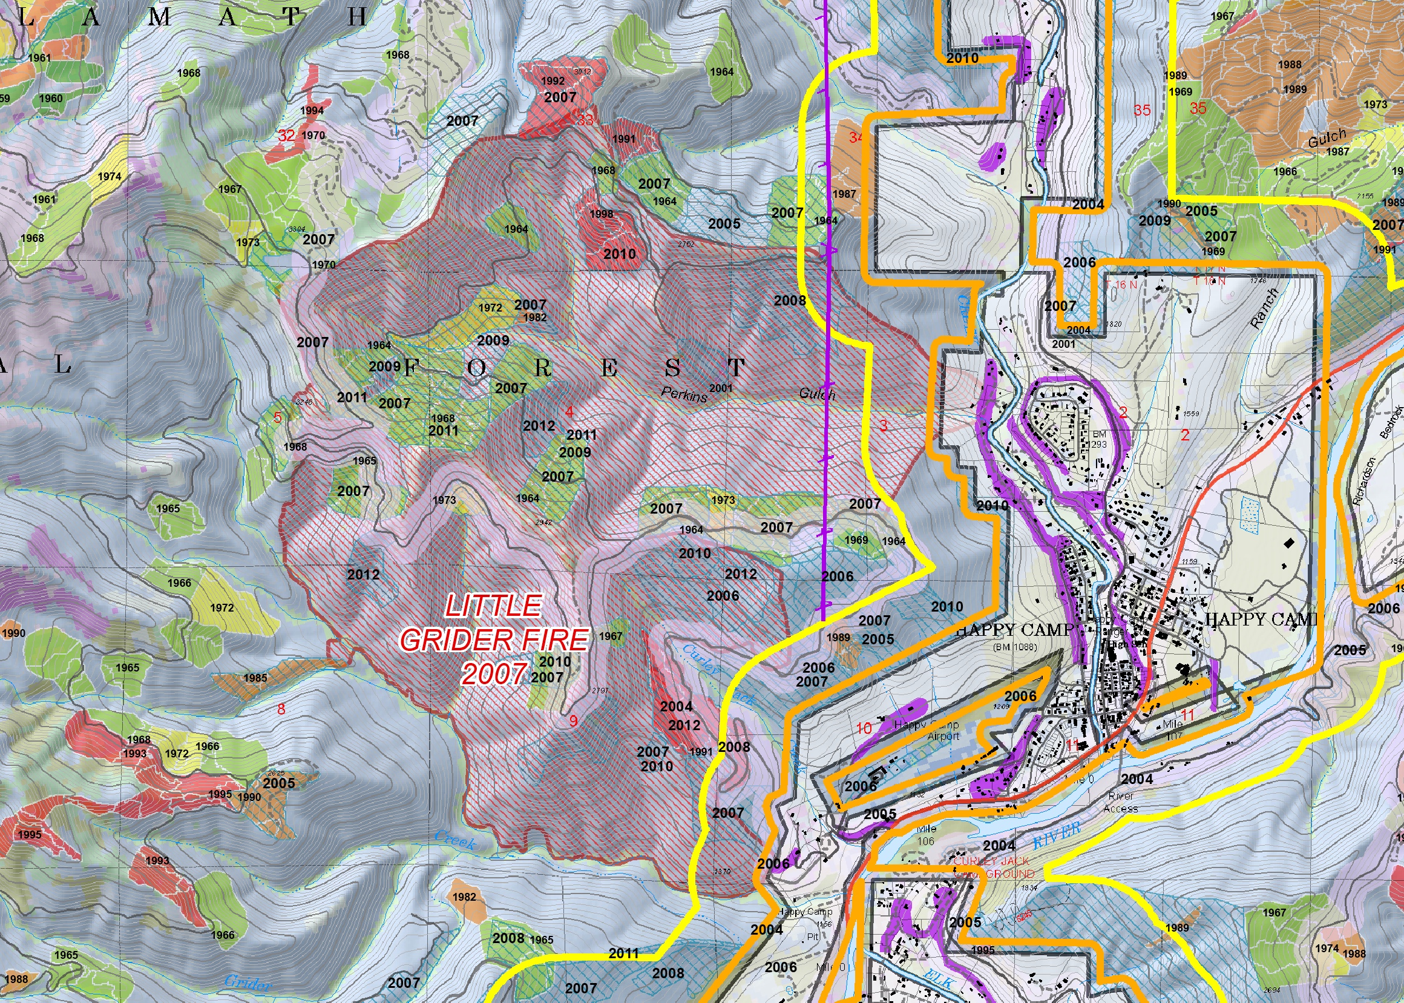Select the River Access label
Viewport: 1404px width, 1003px height.
coord(1121,802)
